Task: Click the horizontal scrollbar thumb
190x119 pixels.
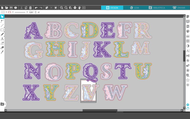Action: pyautogui.click(x=100, y=110)
